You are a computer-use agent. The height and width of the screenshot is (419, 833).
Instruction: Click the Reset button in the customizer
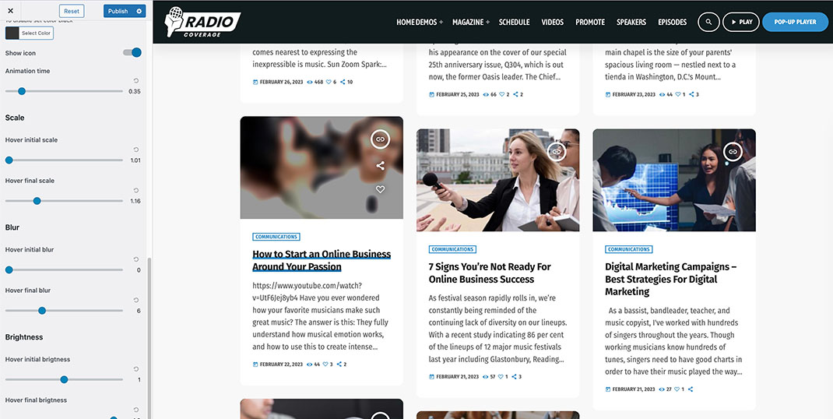(x=72, y=11)
